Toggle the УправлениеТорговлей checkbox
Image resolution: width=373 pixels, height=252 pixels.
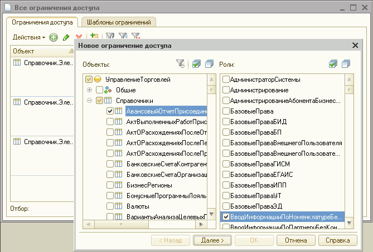pyautogui.click(x=89, y=79)
